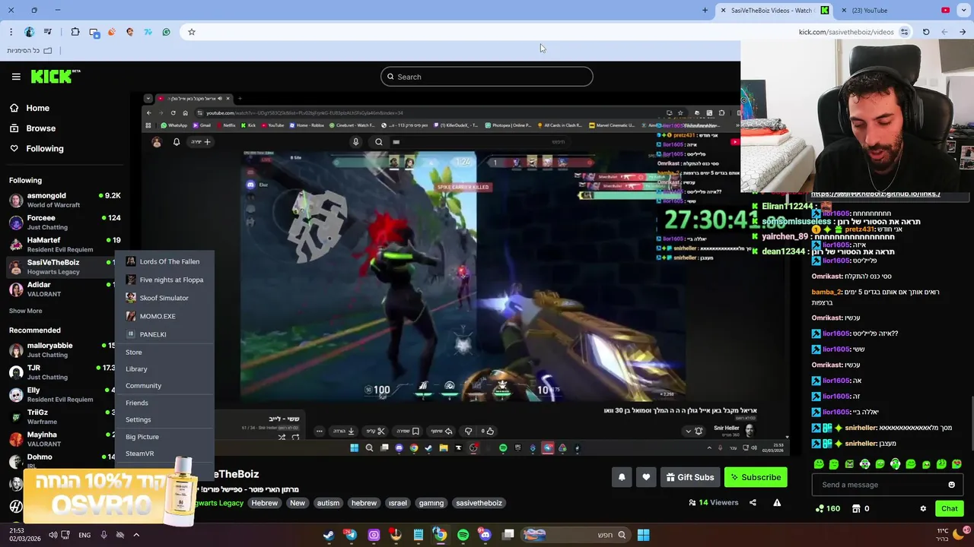Screen dimensions: 974x547
Task: Click the heart follow button
Action: pos(646,477)
